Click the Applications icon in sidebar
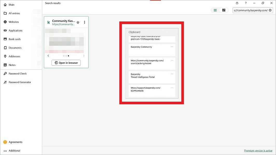Viewport: 276px width, 155px height. (5, 31)
